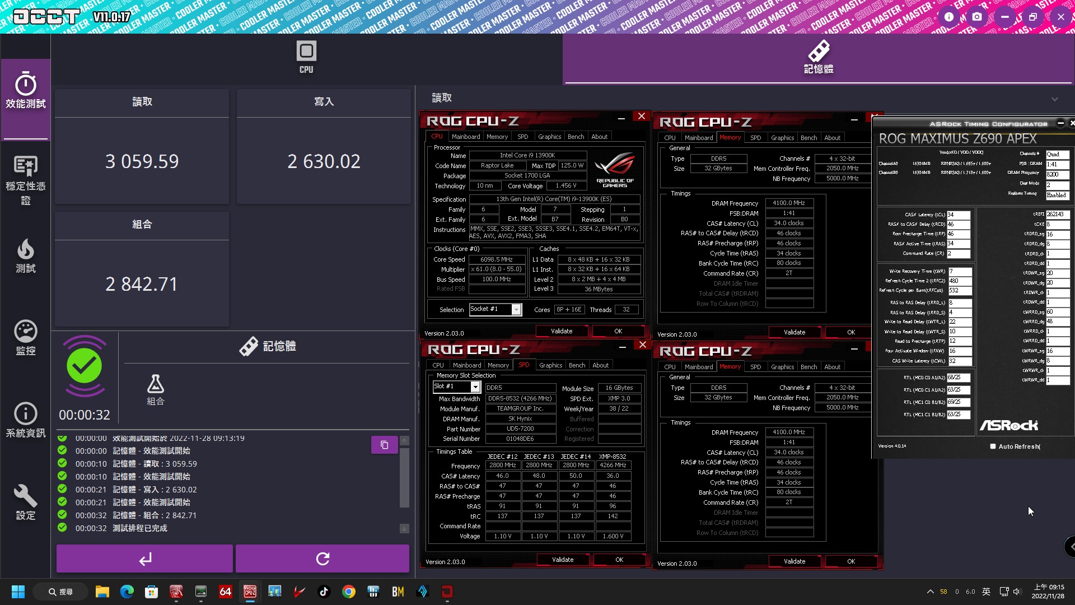The image size is (1075, 605).
Task: Open the Slot #1 memory slot dropdown
Action: [475, 387]
